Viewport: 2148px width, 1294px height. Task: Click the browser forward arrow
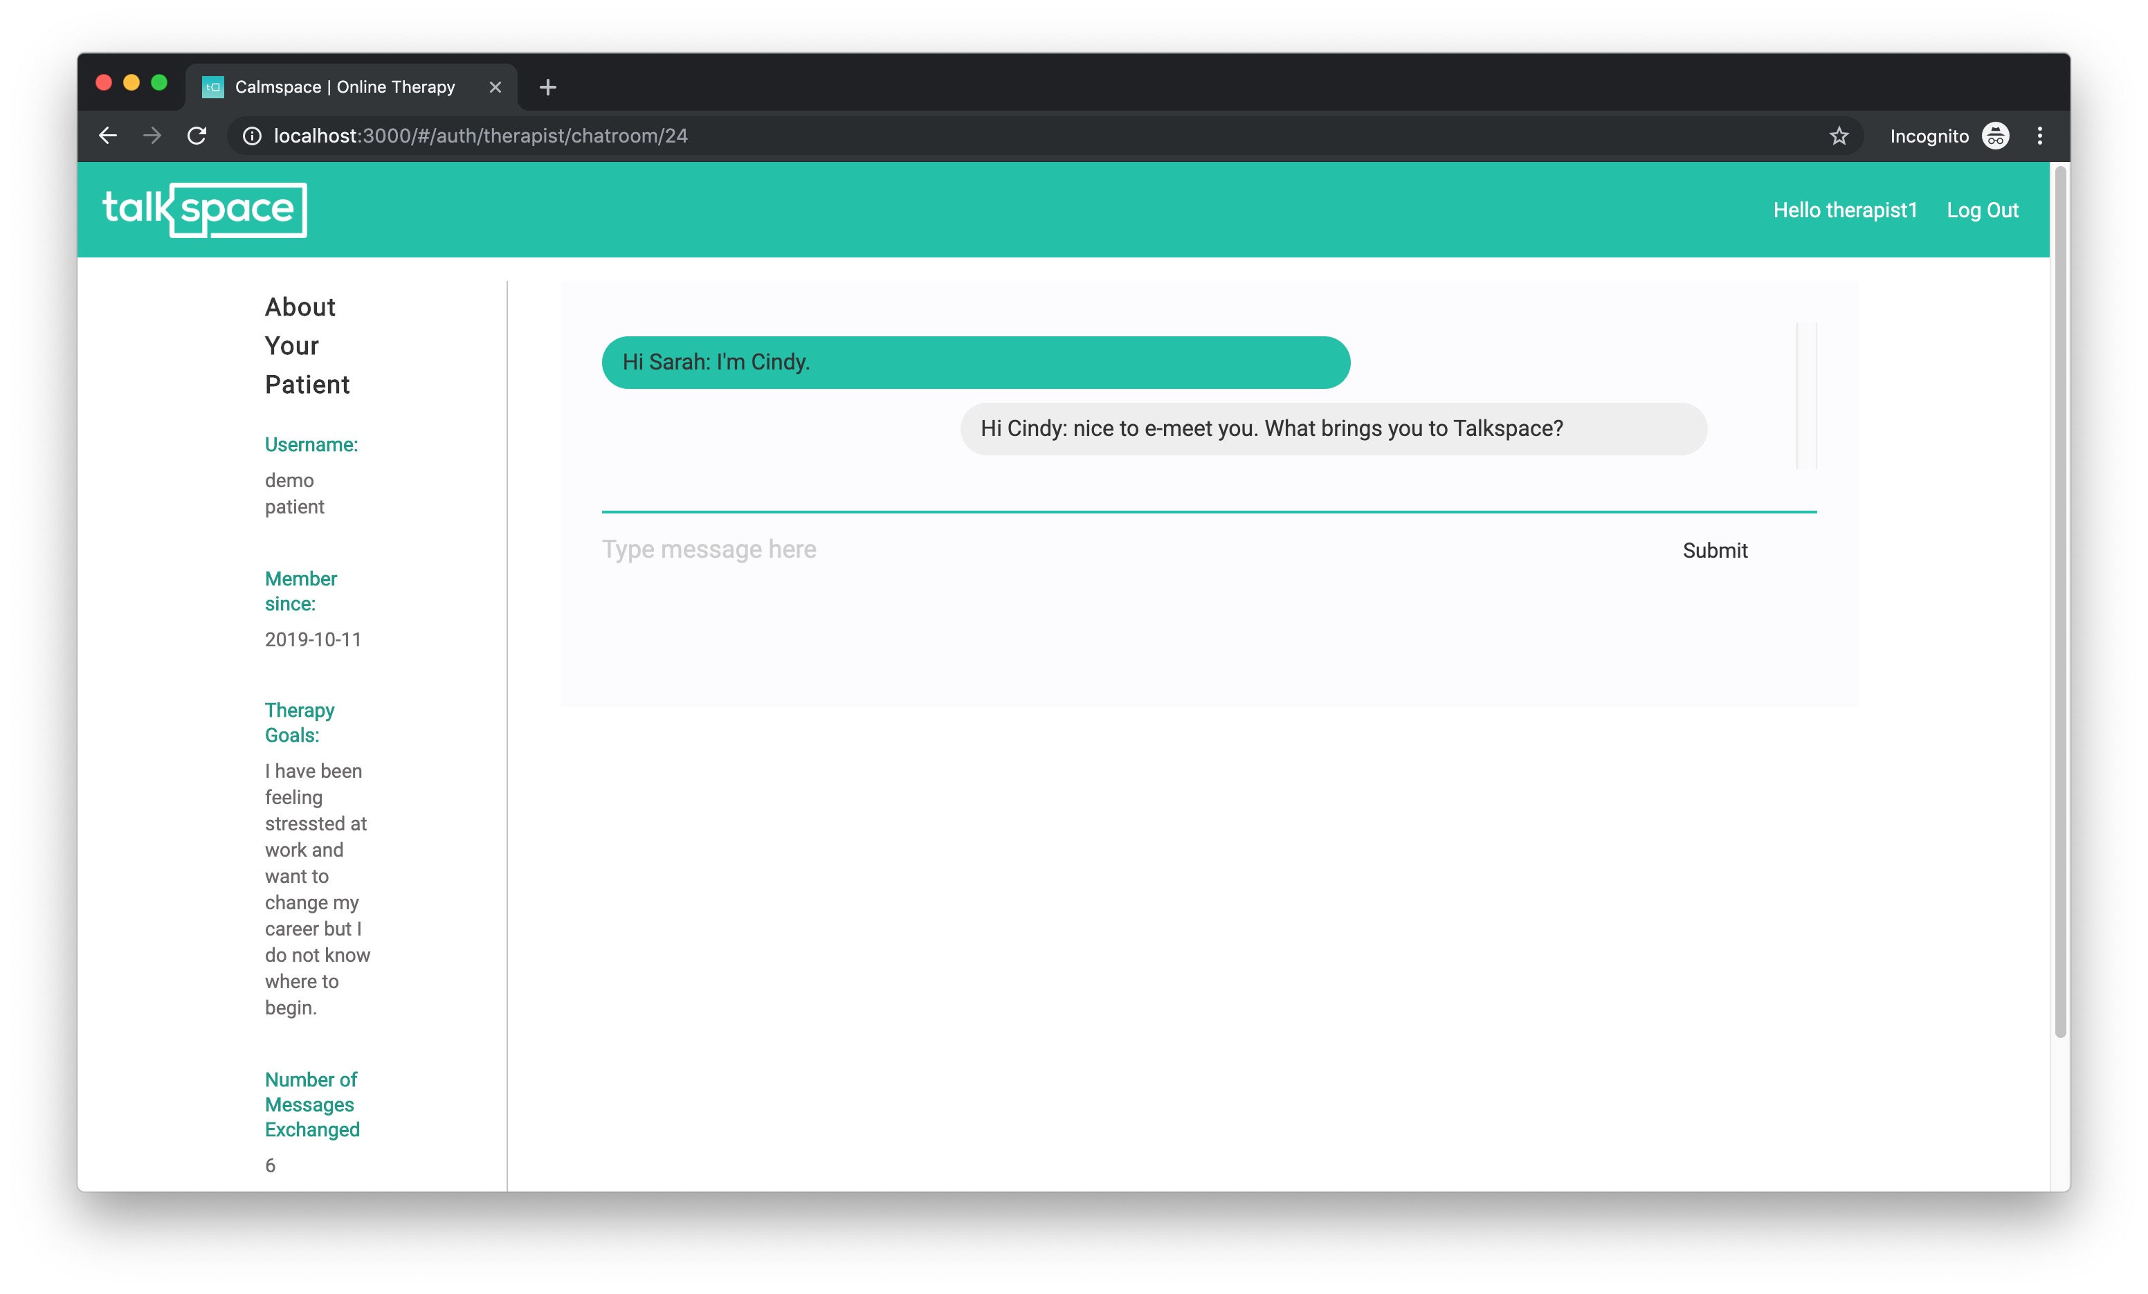coord(152,136)
